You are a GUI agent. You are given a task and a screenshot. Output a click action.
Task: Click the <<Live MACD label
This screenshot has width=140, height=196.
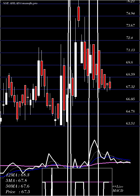pyautogui.click(x=118, y=189)
